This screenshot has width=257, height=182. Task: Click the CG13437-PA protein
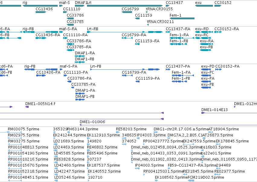pyautogui.click(x=168, y=69)
